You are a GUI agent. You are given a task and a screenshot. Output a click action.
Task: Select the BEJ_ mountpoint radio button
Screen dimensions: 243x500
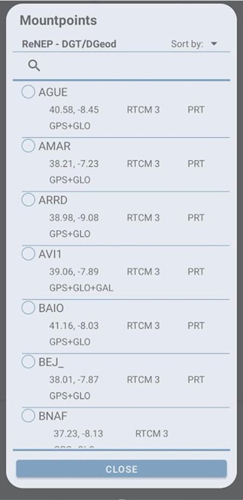pyautogui.click(x=28, y=362)
